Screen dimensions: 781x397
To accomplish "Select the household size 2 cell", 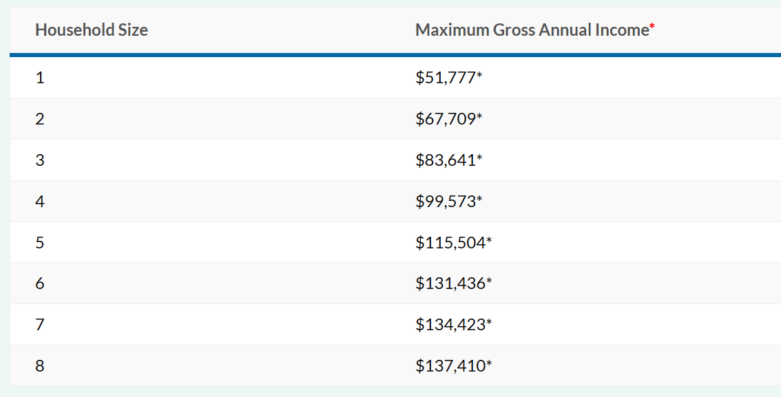I will pos(40,119).
